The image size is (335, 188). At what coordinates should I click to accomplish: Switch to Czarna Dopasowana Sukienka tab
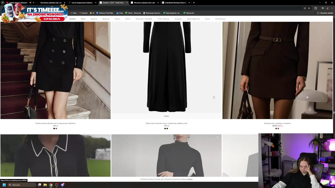[x=82, y=3]
